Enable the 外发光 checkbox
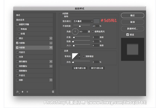The image size is (163, 108). pyautogui.click(x=17, y=75)
